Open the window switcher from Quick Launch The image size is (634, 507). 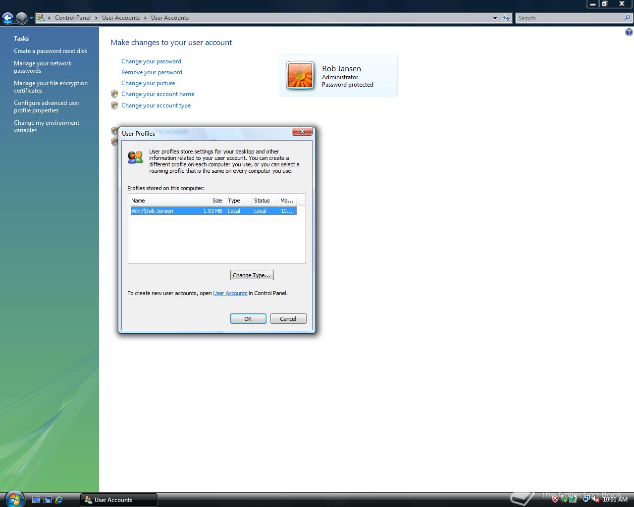[x=48, y=500]
